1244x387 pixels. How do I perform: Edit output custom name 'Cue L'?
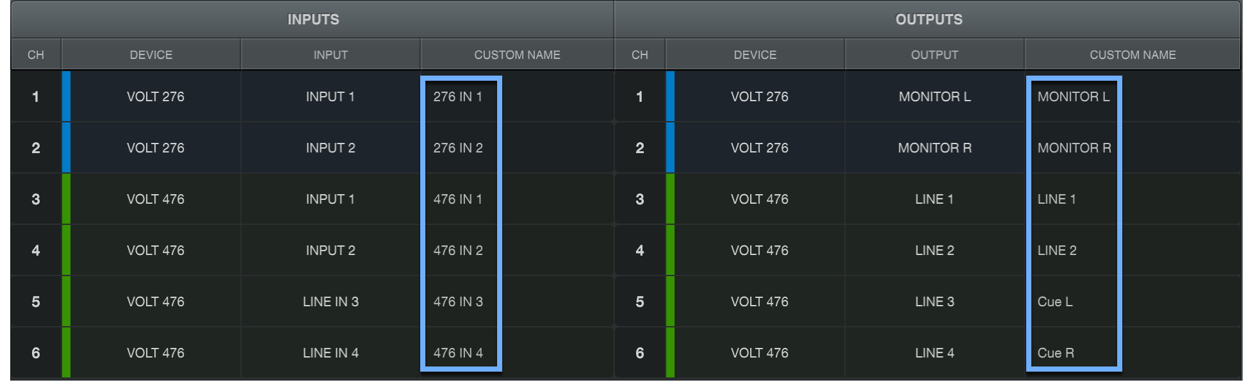click(1133, 302)
